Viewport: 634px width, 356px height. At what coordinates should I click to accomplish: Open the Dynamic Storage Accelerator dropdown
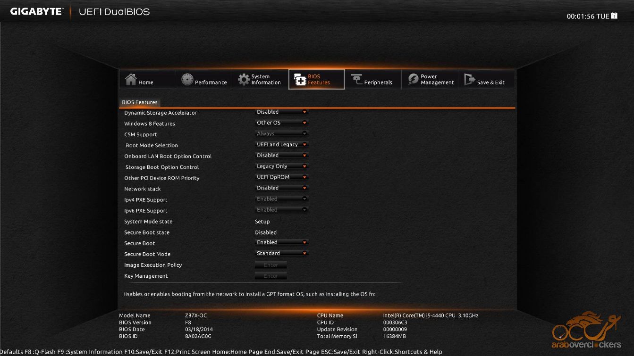point(282,112)
